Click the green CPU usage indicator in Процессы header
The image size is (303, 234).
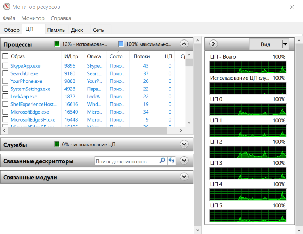point(57,44)
